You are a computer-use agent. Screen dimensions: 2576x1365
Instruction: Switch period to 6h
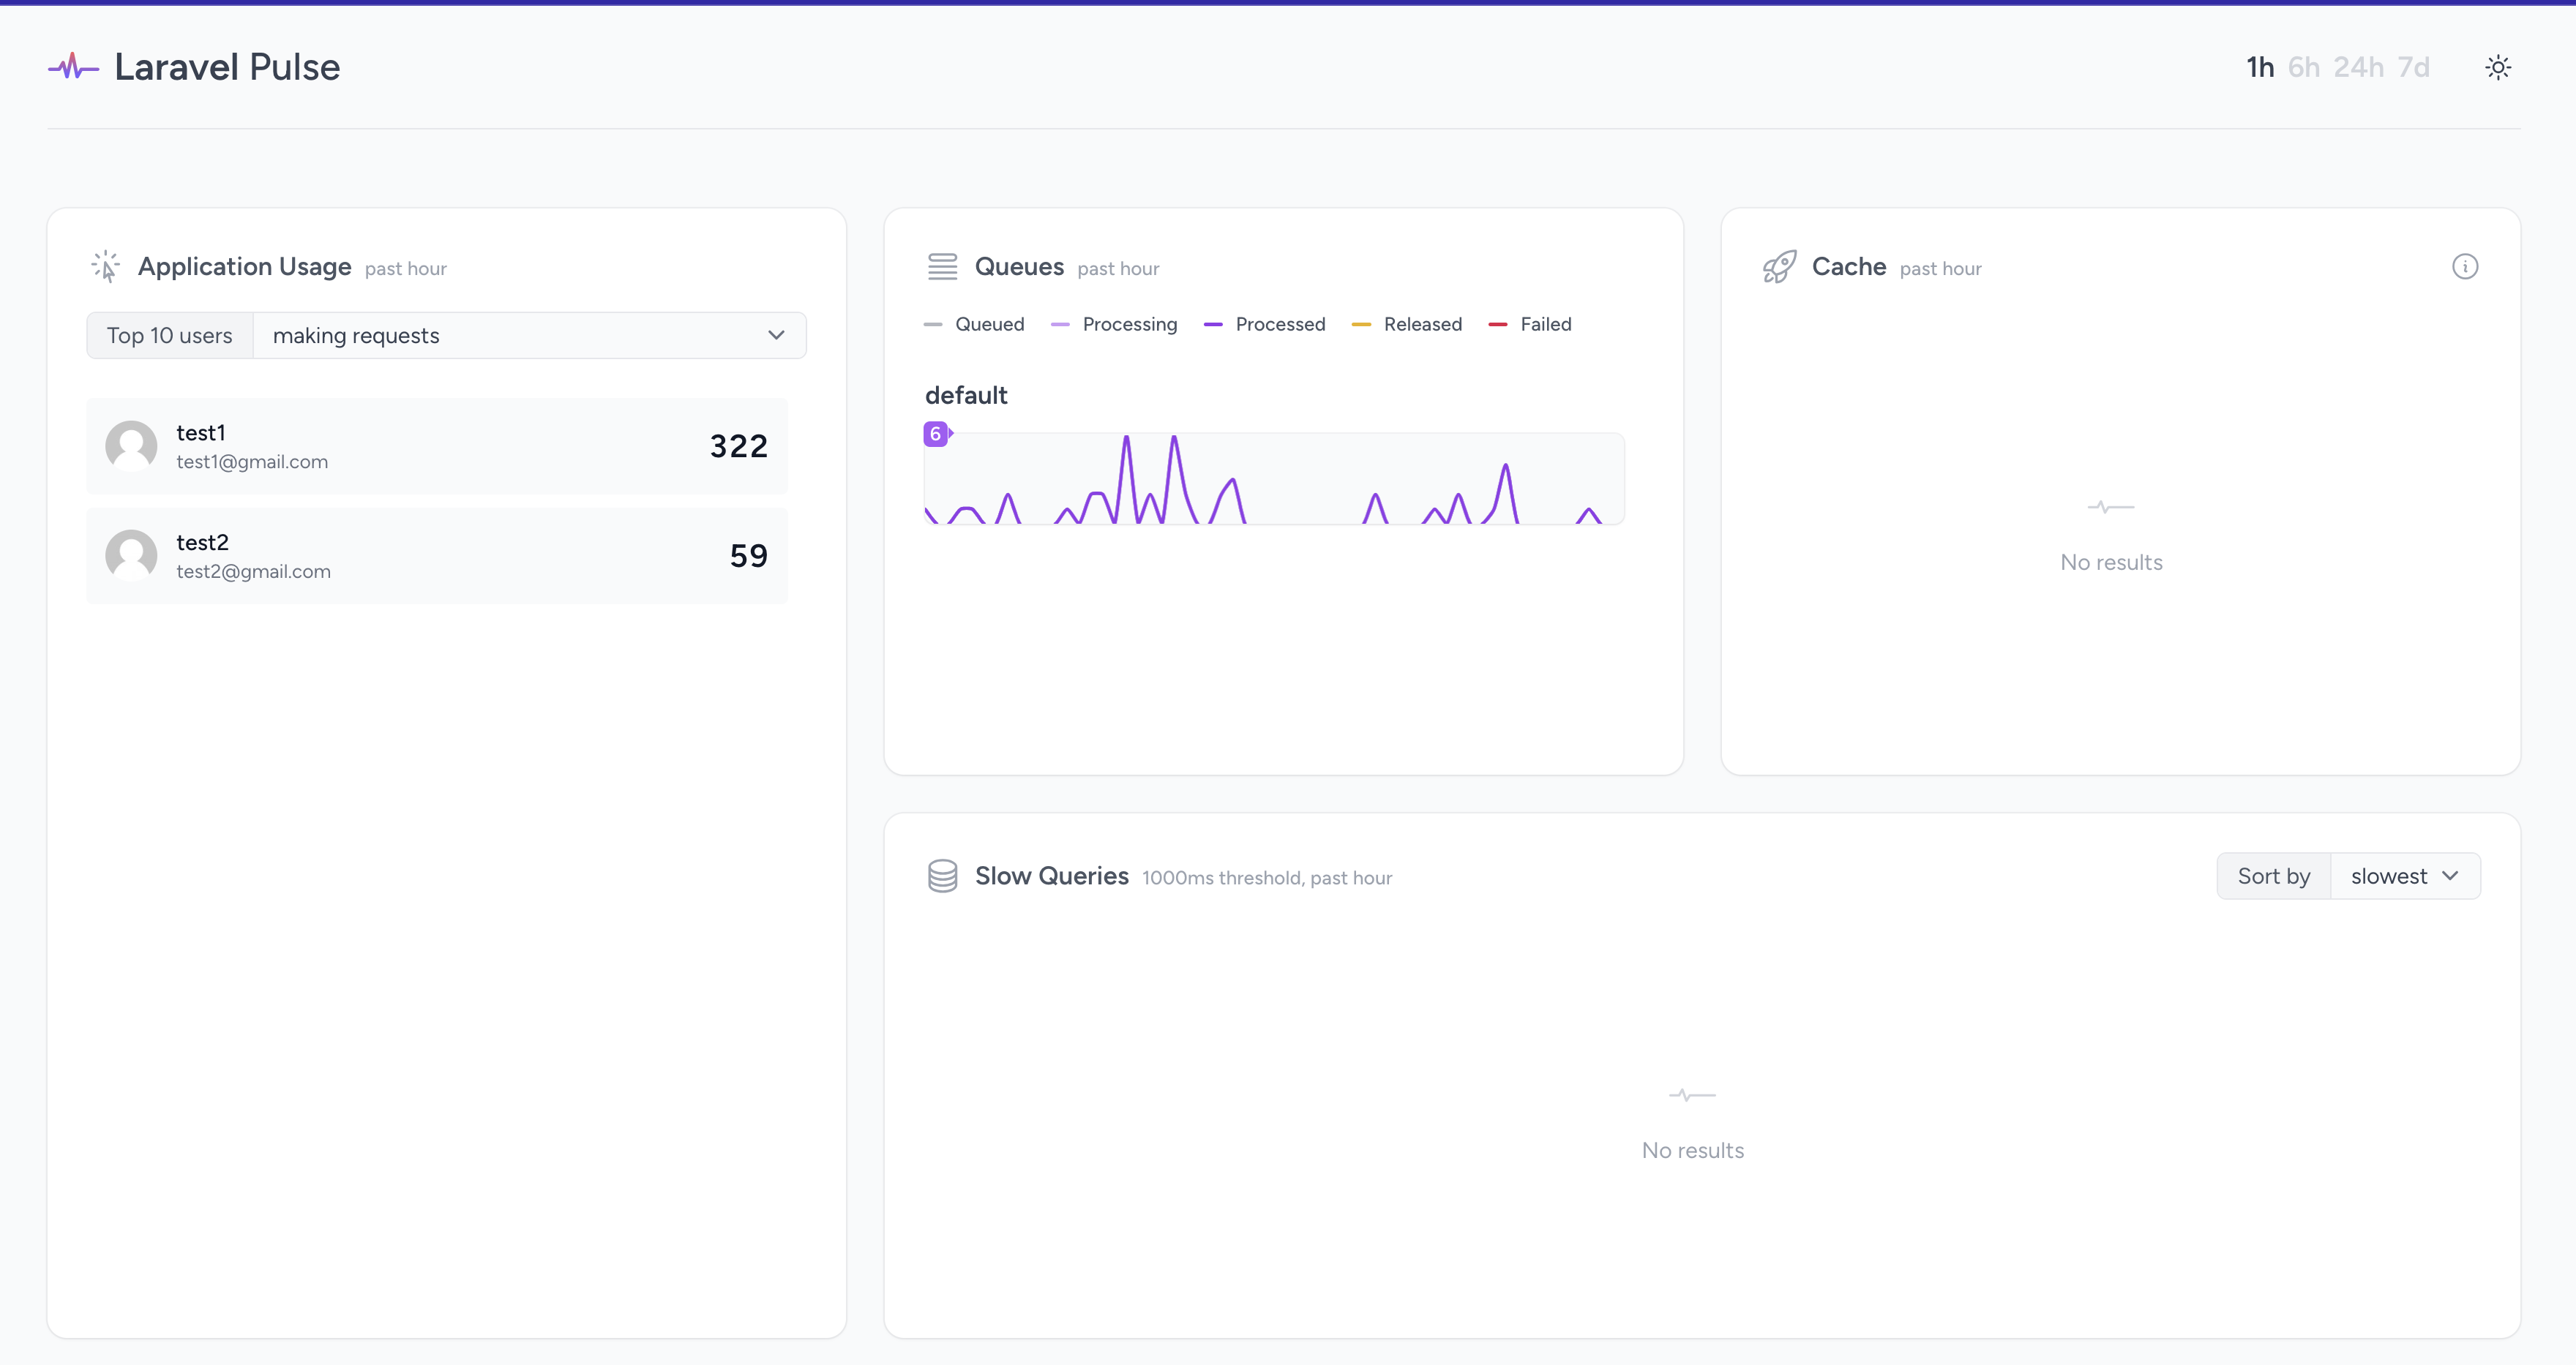click(x=2303, y=68)
